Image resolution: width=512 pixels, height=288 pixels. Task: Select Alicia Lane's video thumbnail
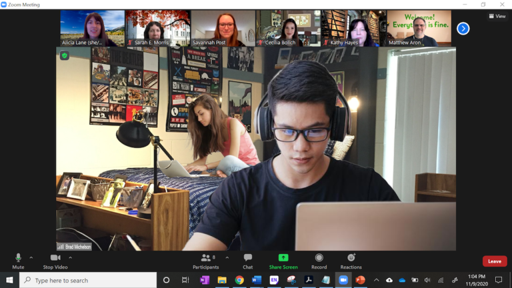click(92, 28)
